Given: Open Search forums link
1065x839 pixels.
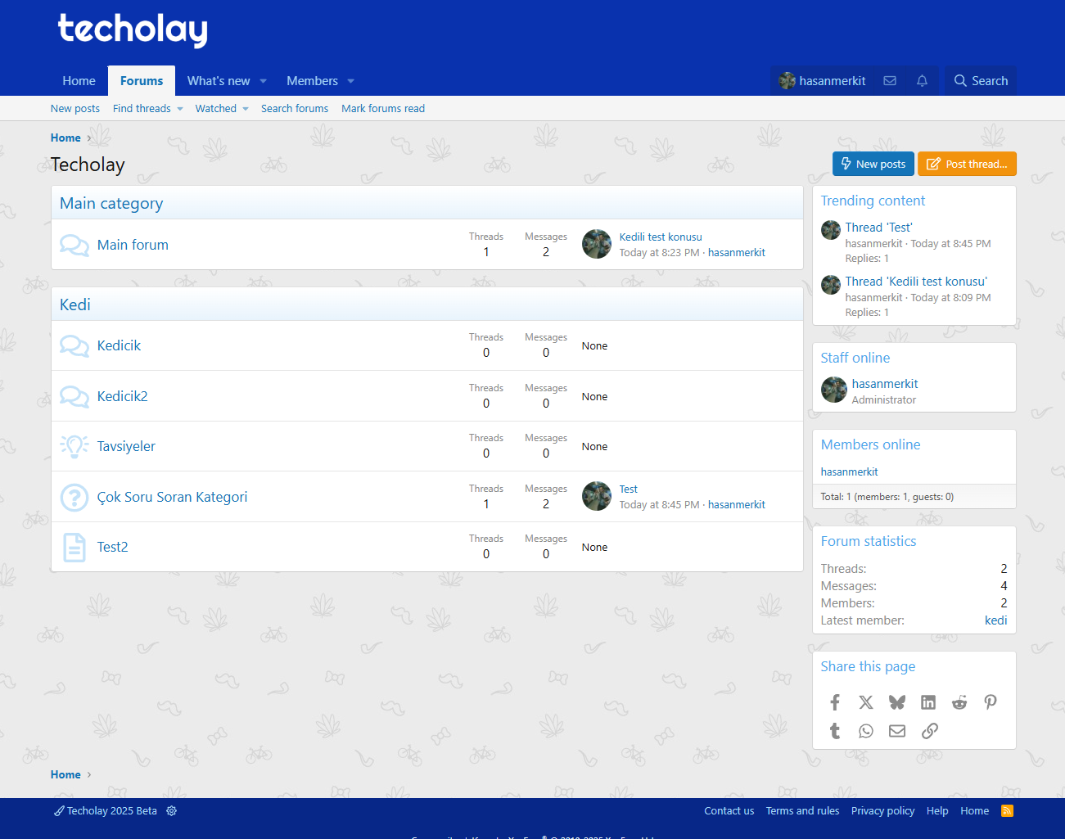Looking at the screenshot, I should [295, 109].
